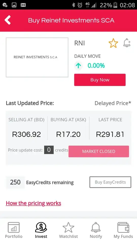Tap the alarm clock status bar icon
Viewport: 137px width, 244px height.
pos(80,5)
